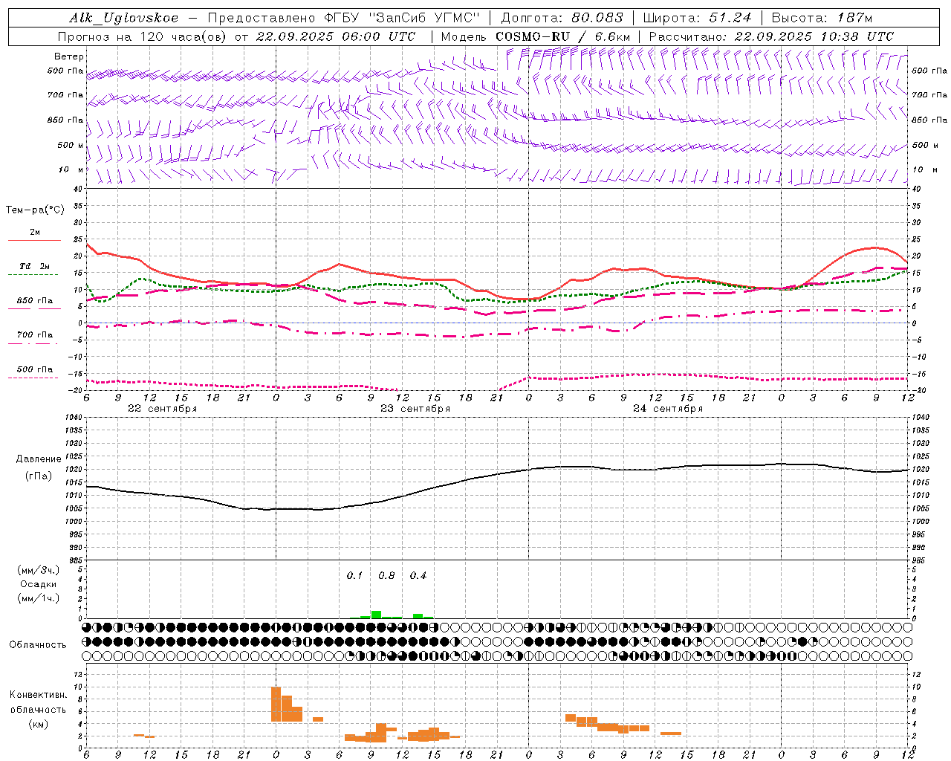951x761 pixels.
Task: Click the 24 сентября date label
Action: [x=667, y=409]
